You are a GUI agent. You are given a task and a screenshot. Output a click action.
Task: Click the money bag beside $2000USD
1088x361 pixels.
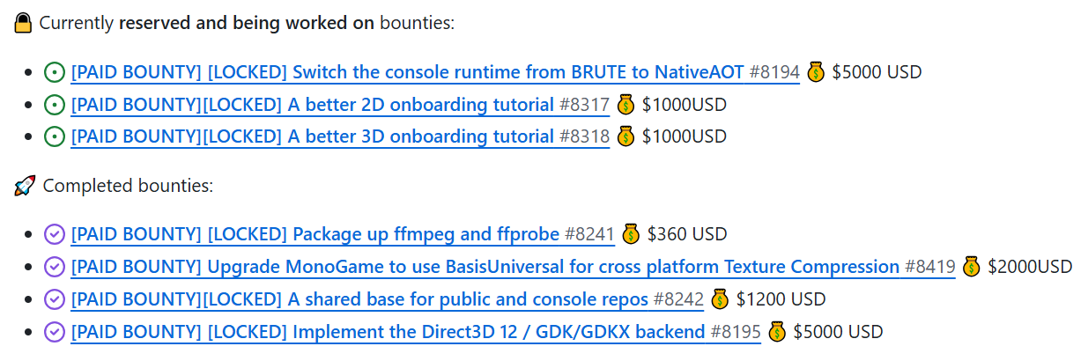971,266
